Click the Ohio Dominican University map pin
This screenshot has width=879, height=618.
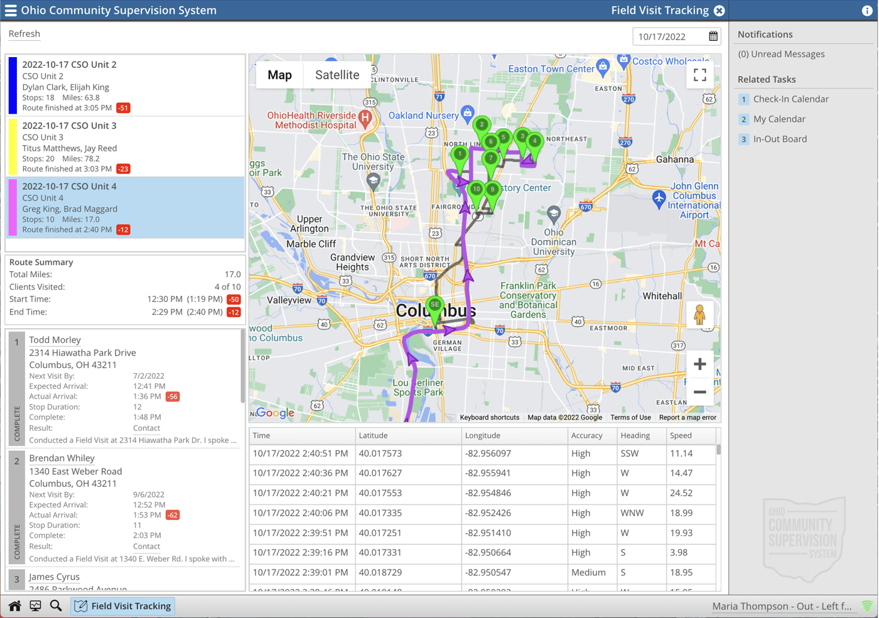coord(554,215)
